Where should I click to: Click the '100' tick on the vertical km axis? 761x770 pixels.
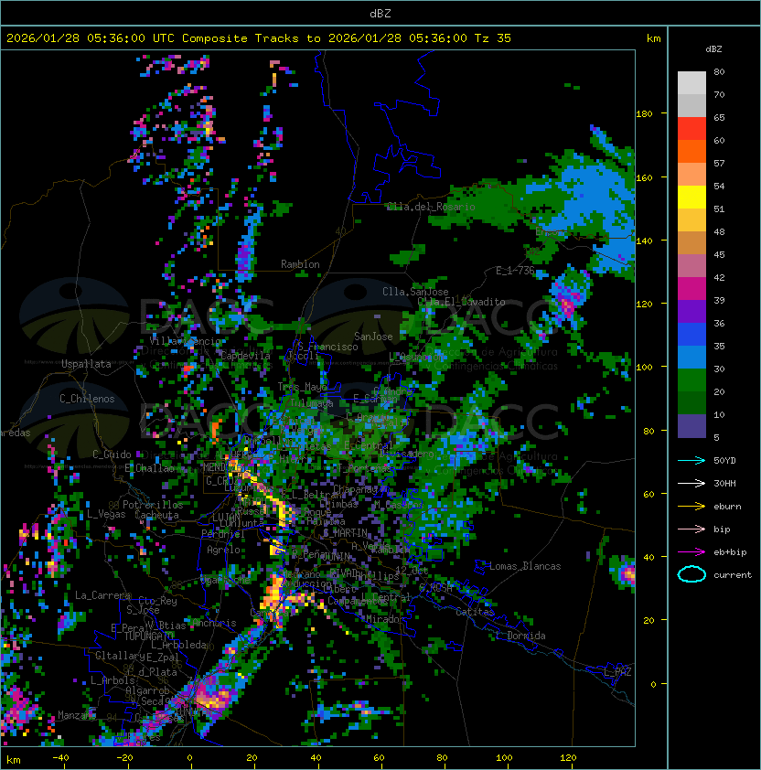[x=644, y=368]
